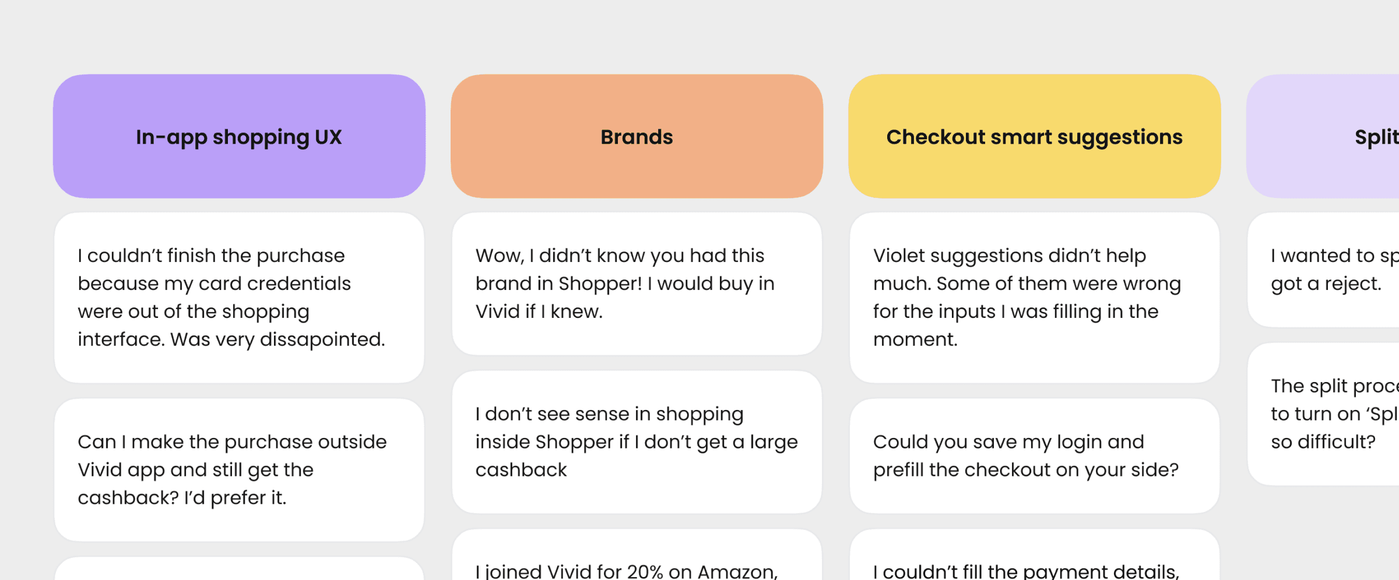Open the large cashback feedback card
This screenshot has height=580, width=1399.
[637, 442]
